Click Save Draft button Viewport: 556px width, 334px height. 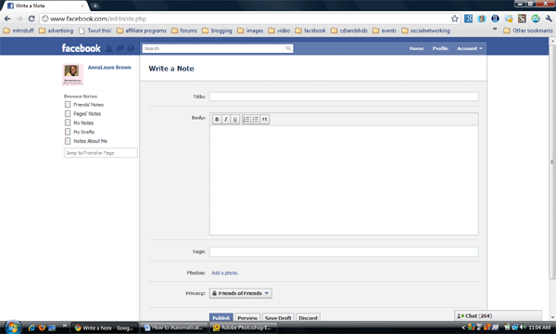[x=278, y=317]
